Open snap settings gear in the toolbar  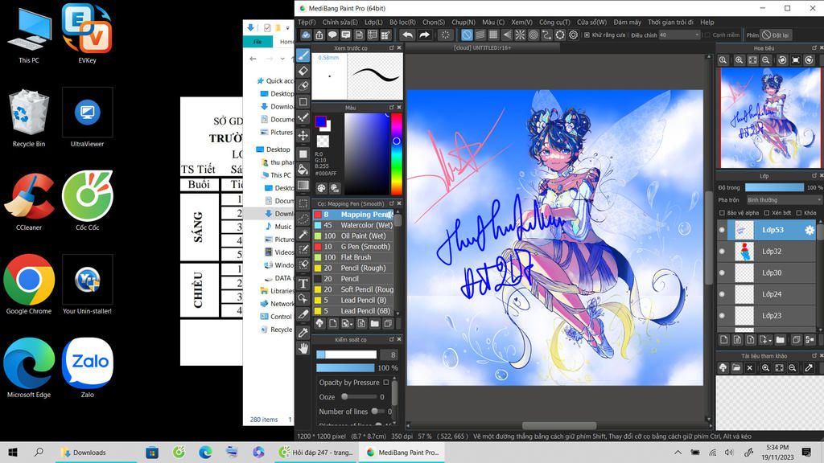click(573, 35)
